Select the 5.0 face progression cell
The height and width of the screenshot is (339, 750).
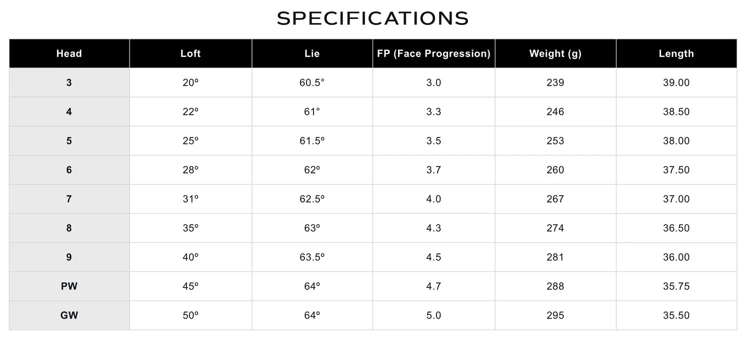433,315
